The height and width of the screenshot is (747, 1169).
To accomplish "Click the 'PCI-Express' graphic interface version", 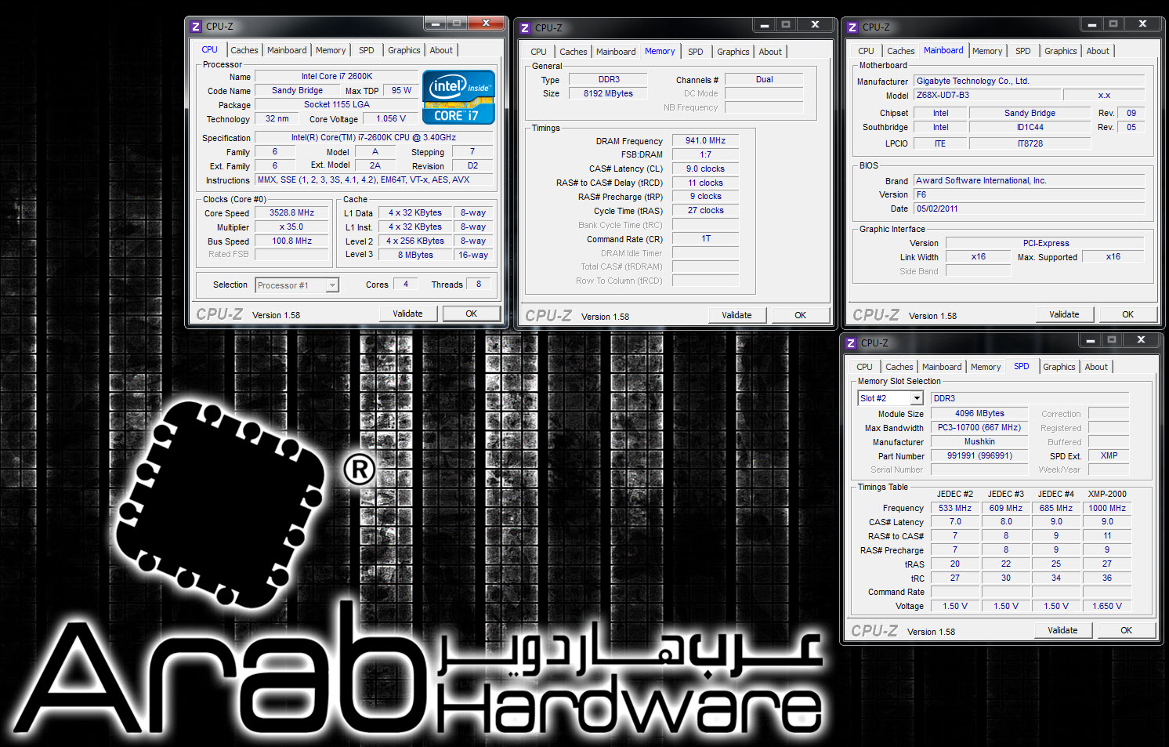I will pos(1046,243).
